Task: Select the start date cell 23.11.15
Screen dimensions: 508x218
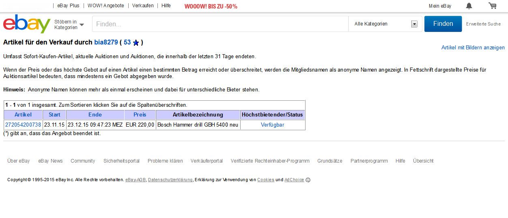Action: 54,125
